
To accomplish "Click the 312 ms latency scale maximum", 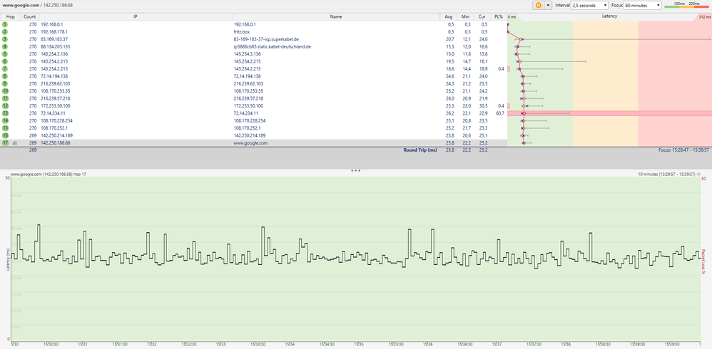I will click(705, 17).
